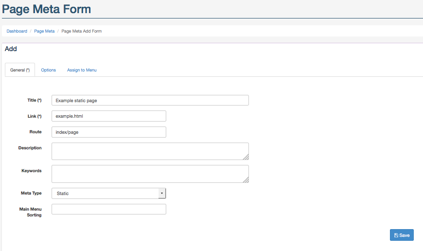Click the Title field with Example static page
Screen dimensions: 423x251
click(x=150, y=100)
